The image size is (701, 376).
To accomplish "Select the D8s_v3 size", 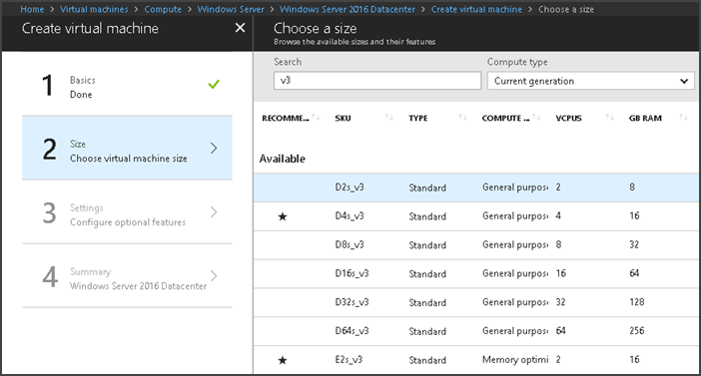I will pyautogui.click(x=477, y=245).
